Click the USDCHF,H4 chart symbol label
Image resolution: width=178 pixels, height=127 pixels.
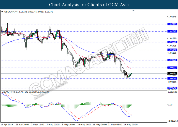coord(11,12)
